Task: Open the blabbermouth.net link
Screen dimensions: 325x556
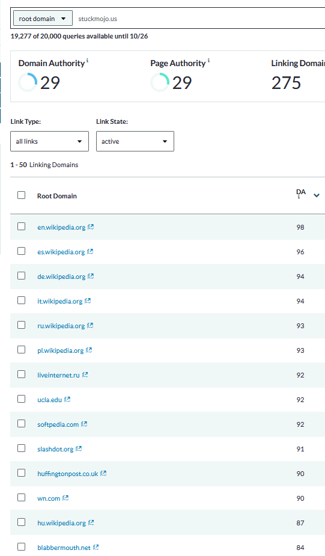Action: point(64,548)
